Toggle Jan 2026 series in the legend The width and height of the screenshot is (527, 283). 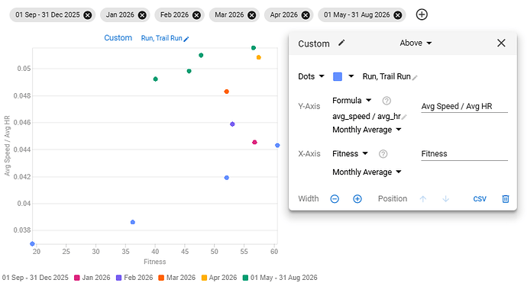click(92, 278)
